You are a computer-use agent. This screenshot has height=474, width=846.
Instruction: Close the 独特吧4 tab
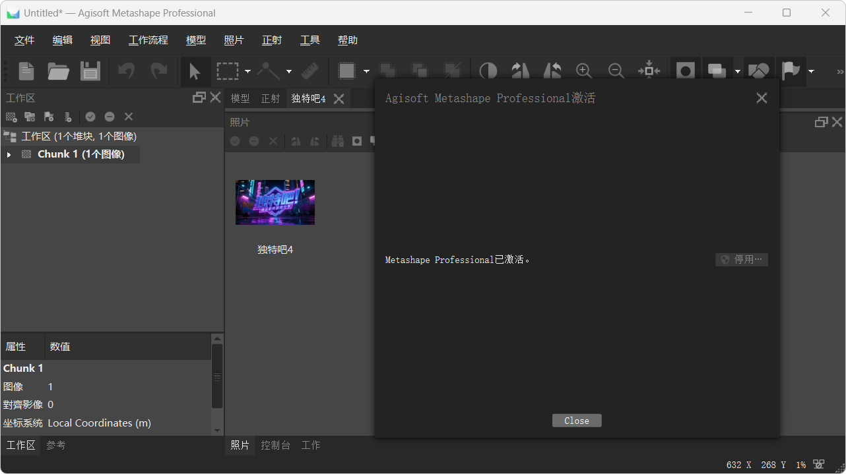pos(339,99)
